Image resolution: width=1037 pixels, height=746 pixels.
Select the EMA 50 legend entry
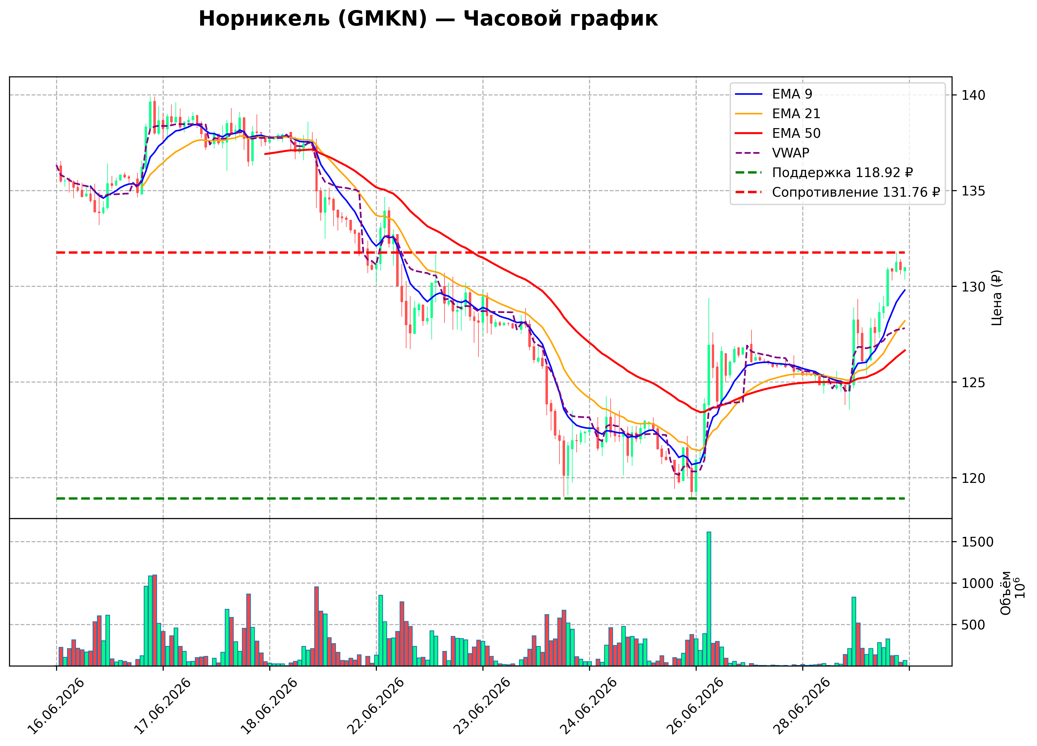(x=778, y=133)
